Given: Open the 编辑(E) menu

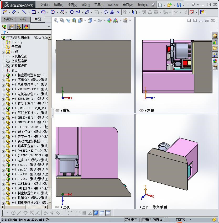Looking at the screenshot, I should tap(58, 5).
